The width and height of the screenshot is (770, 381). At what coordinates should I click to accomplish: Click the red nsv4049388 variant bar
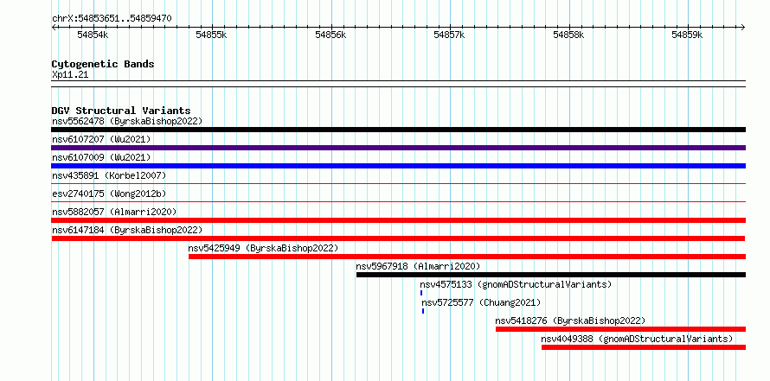point(644,347)
